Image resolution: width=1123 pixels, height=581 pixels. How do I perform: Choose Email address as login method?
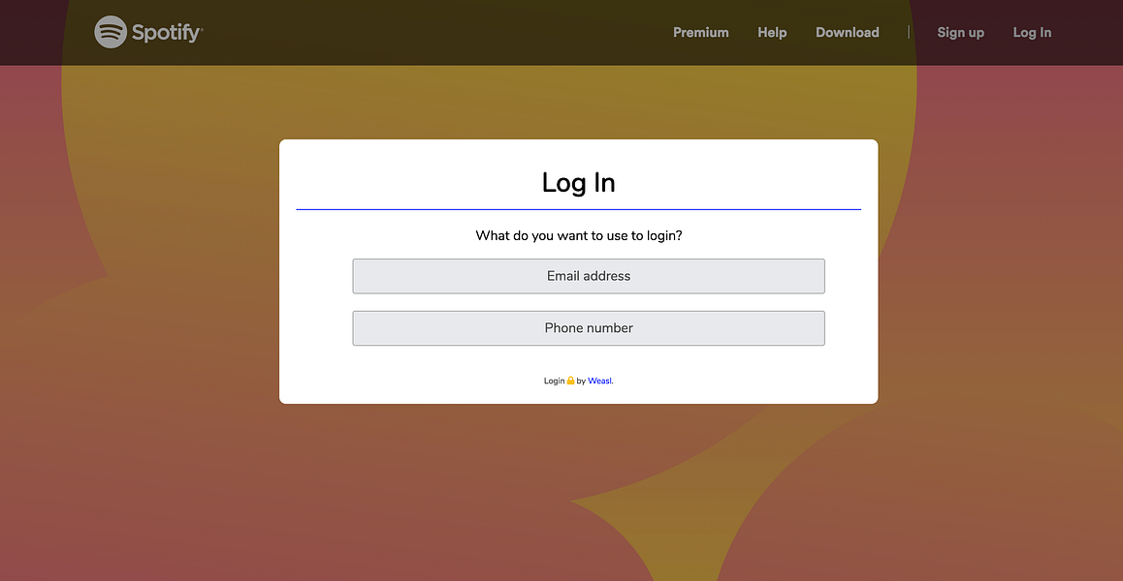(x=589, y=276)
